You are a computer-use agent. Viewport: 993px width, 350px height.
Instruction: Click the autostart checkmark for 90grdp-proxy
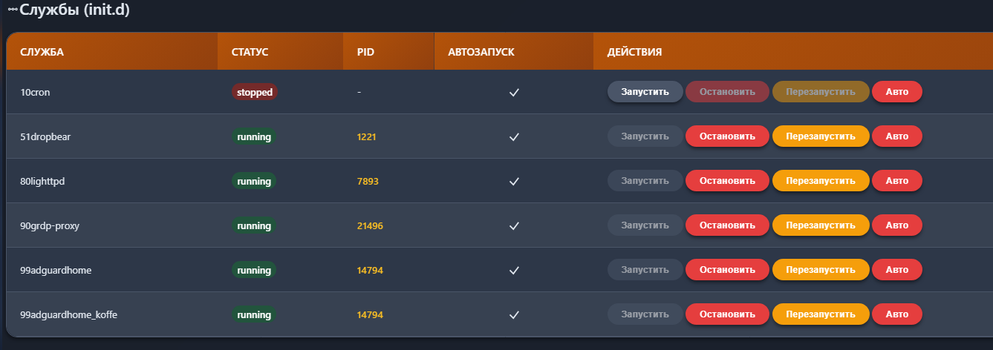[x=513, y=226]
